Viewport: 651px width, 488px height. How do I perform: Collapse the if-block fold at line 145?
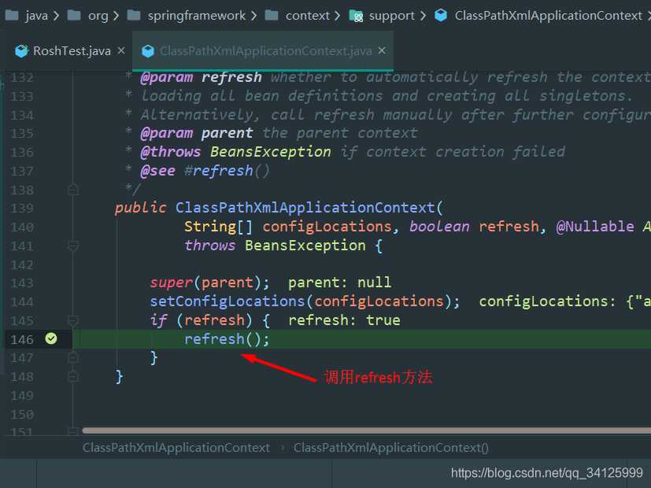[x=73, y=321]
